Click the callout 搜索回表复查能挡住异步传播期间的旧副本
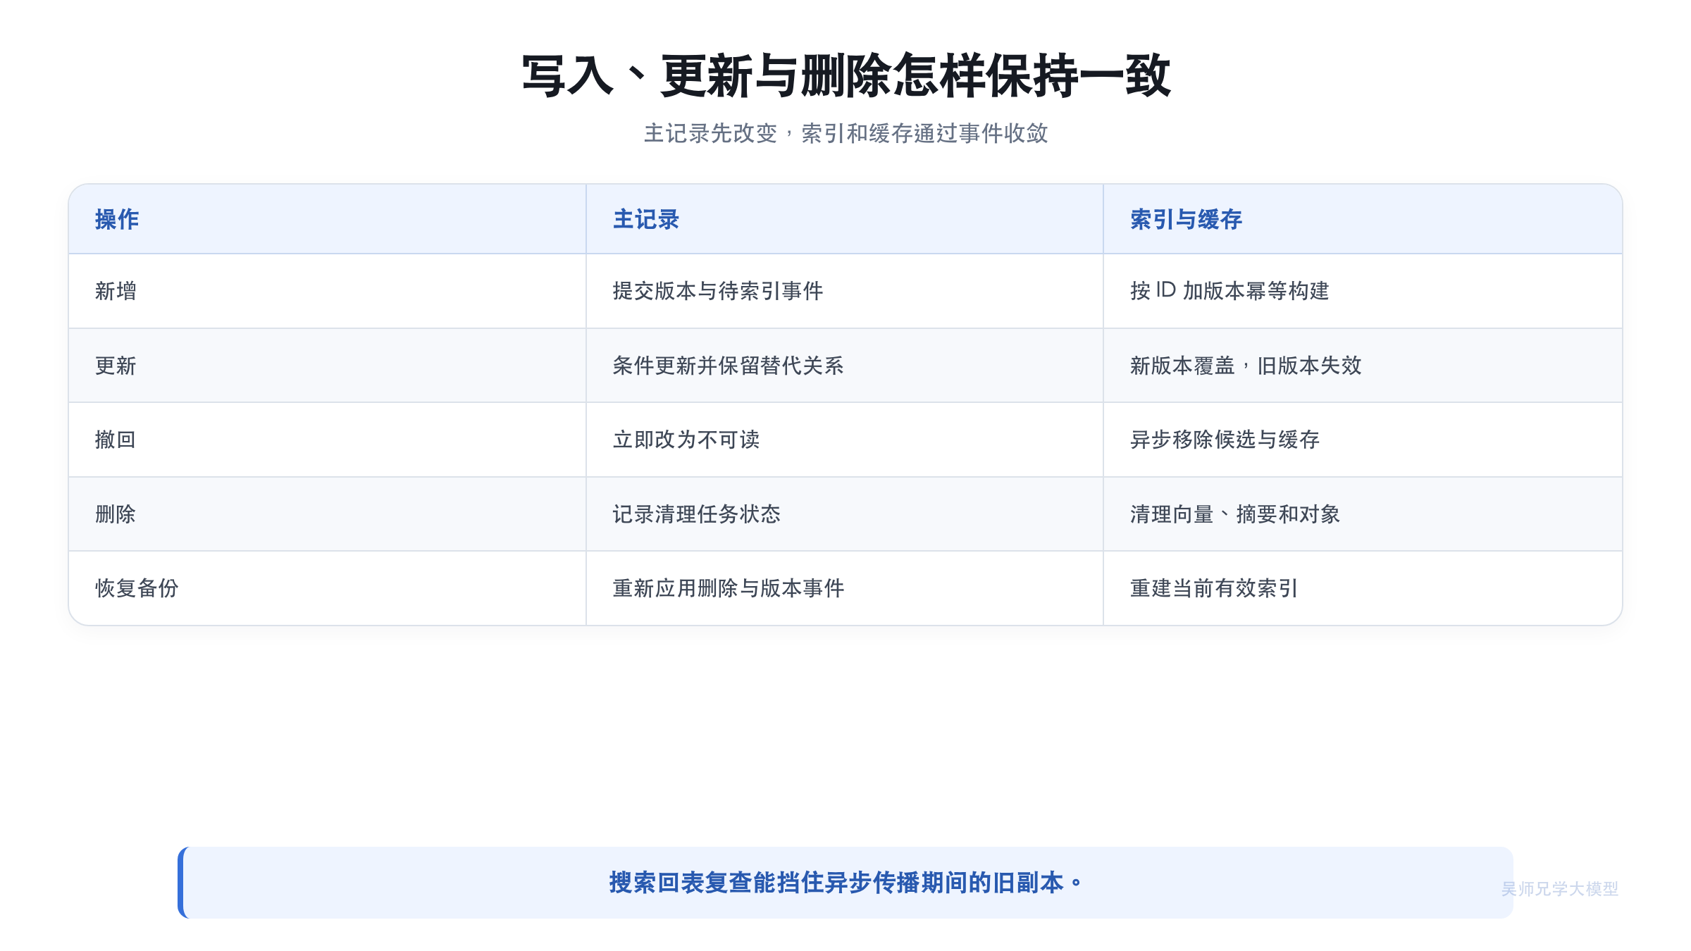Screen dimensions: 1691x951 (845, 883)
